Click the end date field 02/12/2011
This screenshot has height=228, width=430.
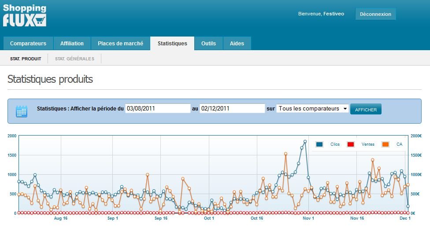click(232, 109)
